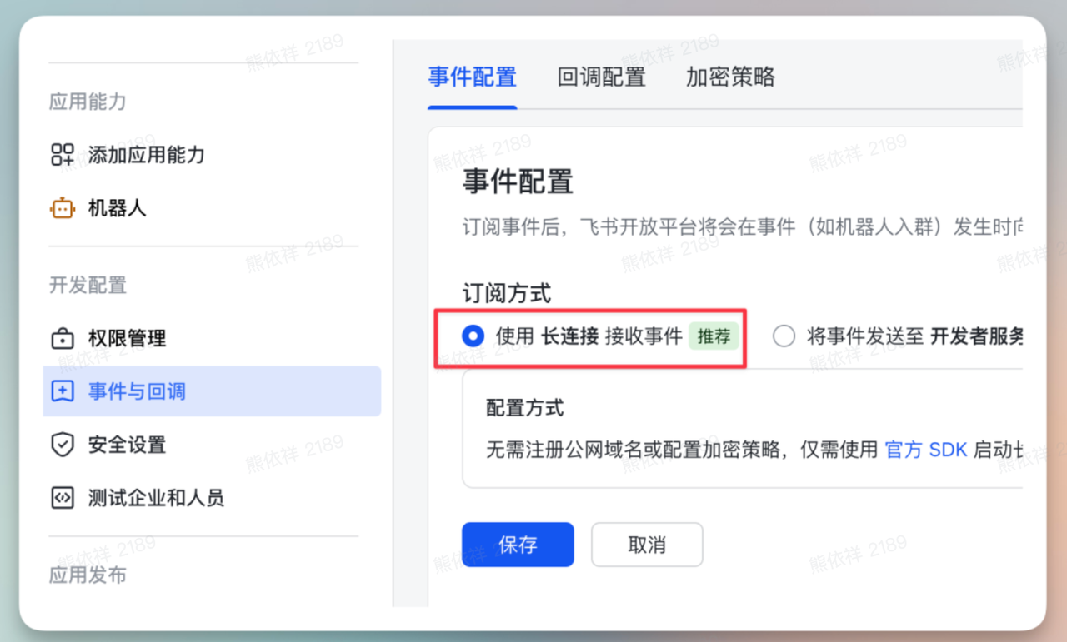Click the robot icon in the sidebar

[x=63, y=208]
